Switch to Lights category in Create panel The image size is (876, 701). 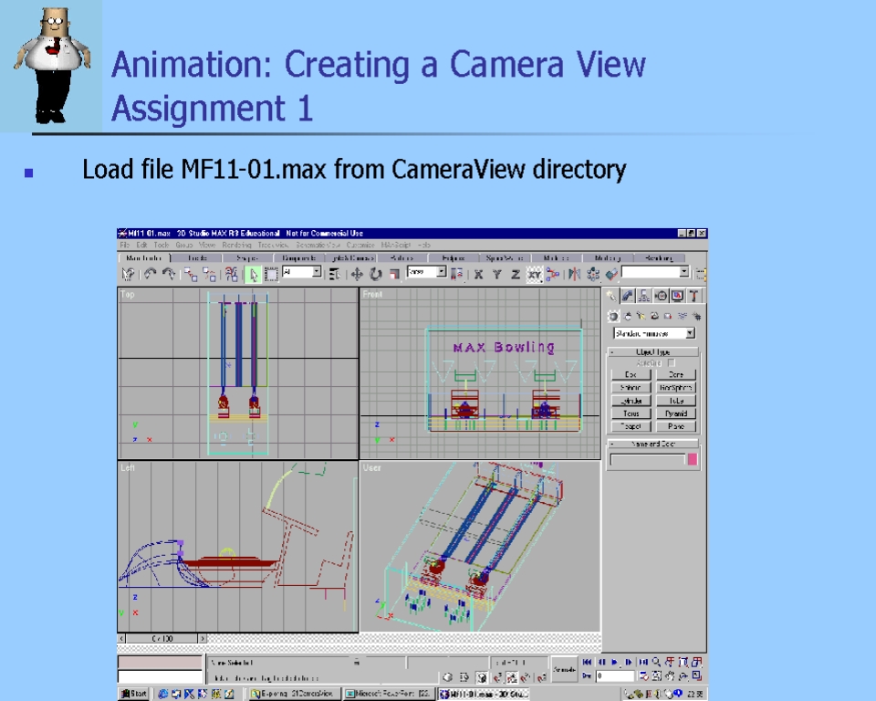tap(641, 316)
